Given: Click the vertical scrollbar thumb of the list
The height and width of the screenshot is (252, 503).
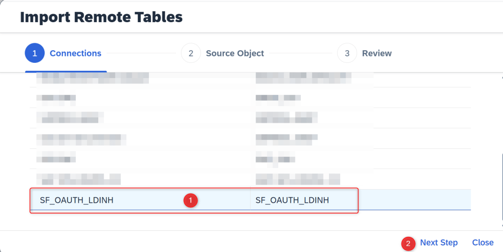Looking at the screenshot, I should click(x=501, y=182).
